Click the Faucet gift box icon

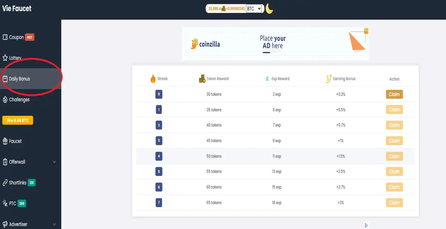pos(5,141)
